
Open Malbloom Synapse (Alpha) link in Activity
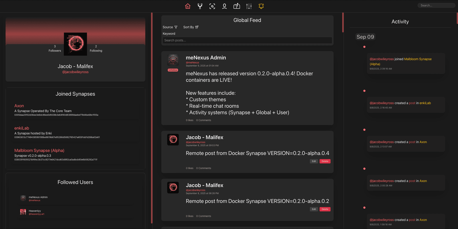401,62
